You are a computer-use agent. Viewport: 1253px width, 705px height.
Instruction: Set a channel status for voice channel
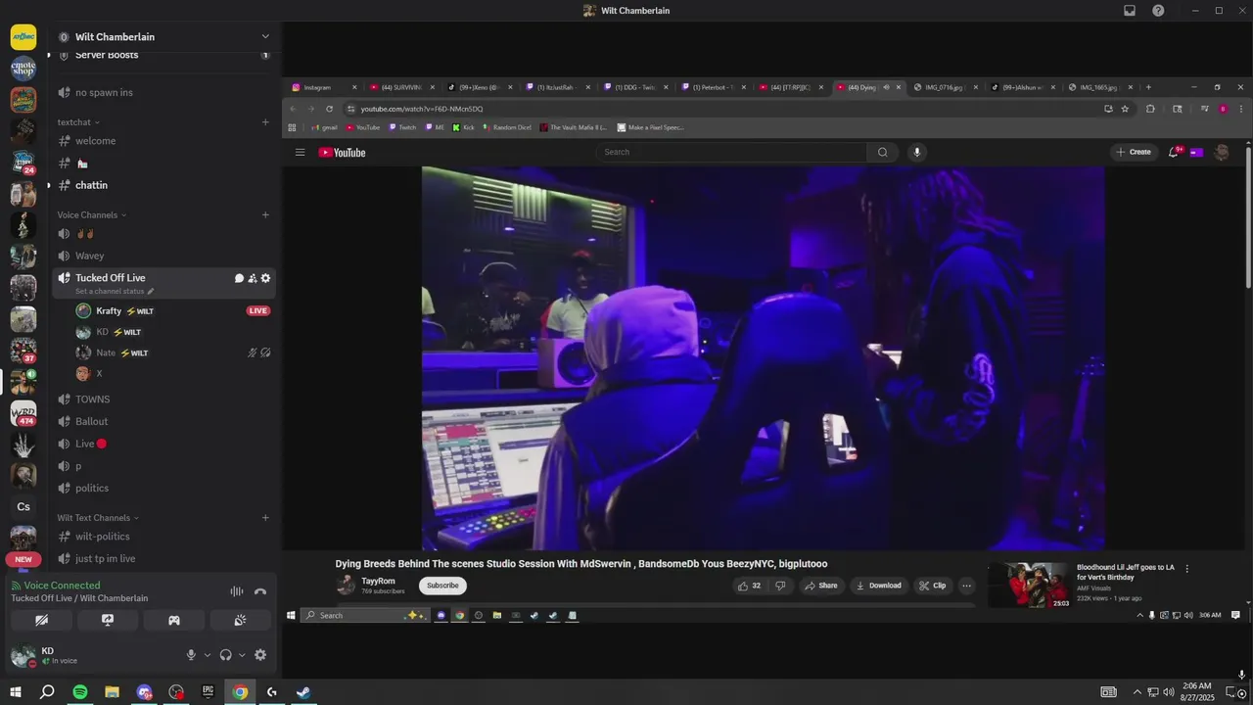(115, 292)
